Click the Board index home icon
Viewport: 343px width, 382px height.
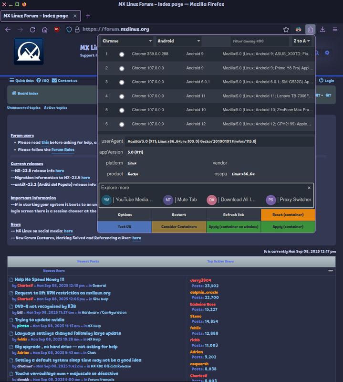click(14, 93)
